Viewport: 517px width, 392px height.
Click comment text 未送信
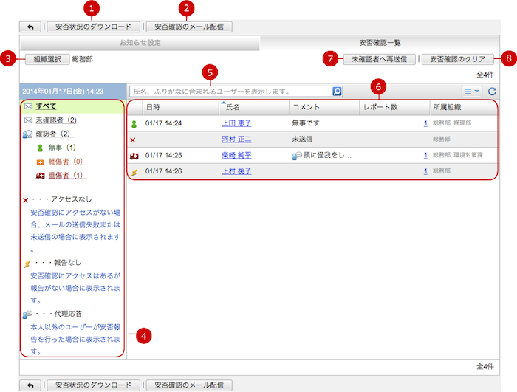(x=302, y=139)
